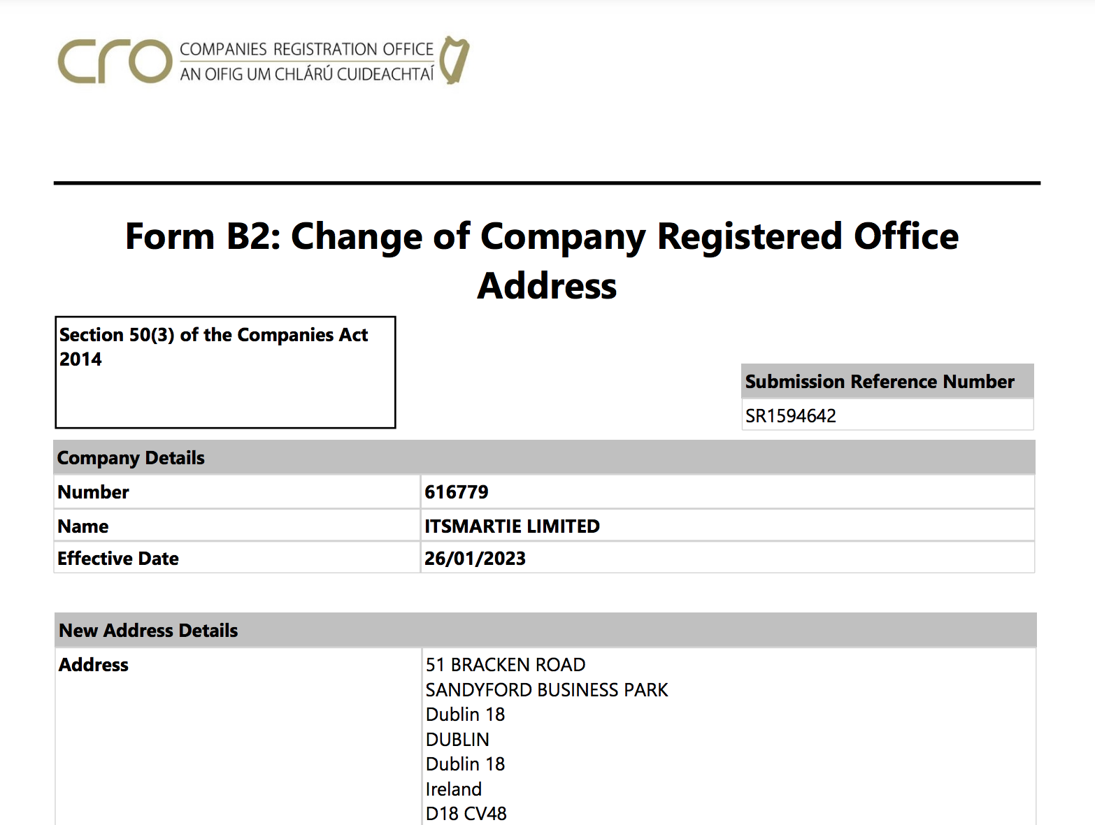
Task: Click the Address row label
Action: [93, 665]
